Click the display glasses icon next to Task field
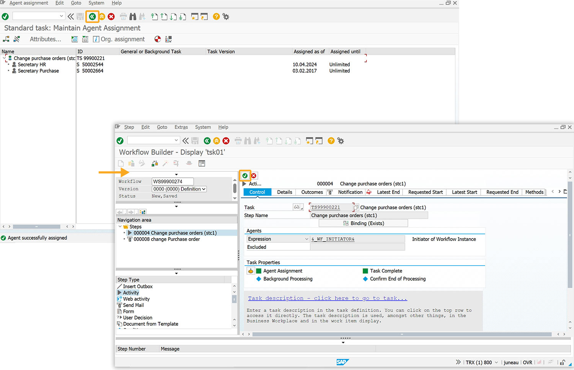 pyautogui.click(x=297, y=207)
